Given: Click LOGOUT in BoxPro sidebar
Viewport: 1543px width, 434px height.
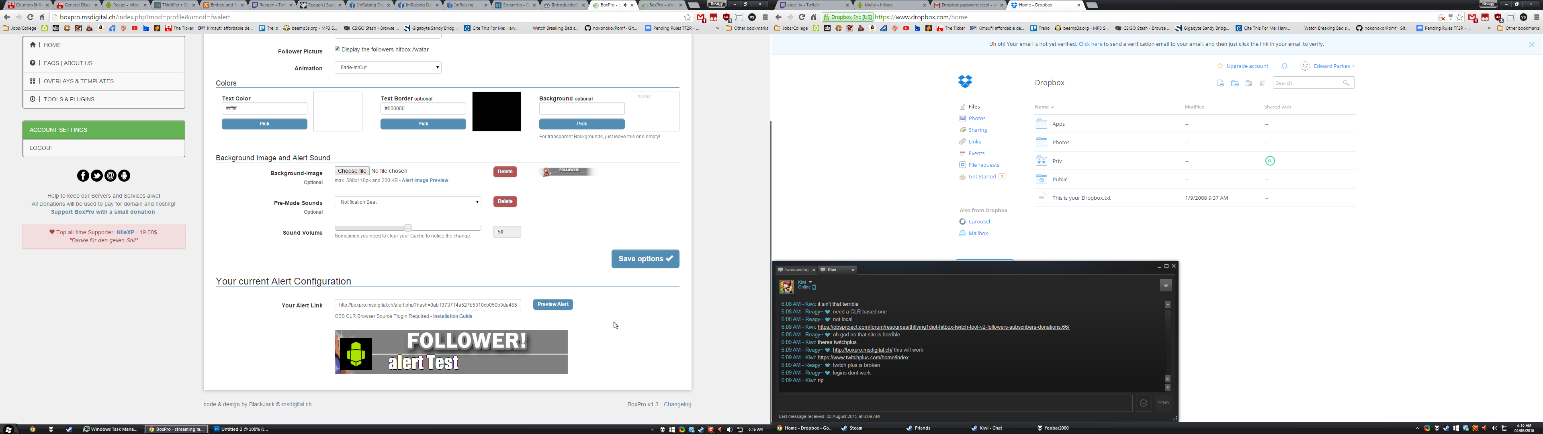Looking at the screenshot, I should pos(104,147).
